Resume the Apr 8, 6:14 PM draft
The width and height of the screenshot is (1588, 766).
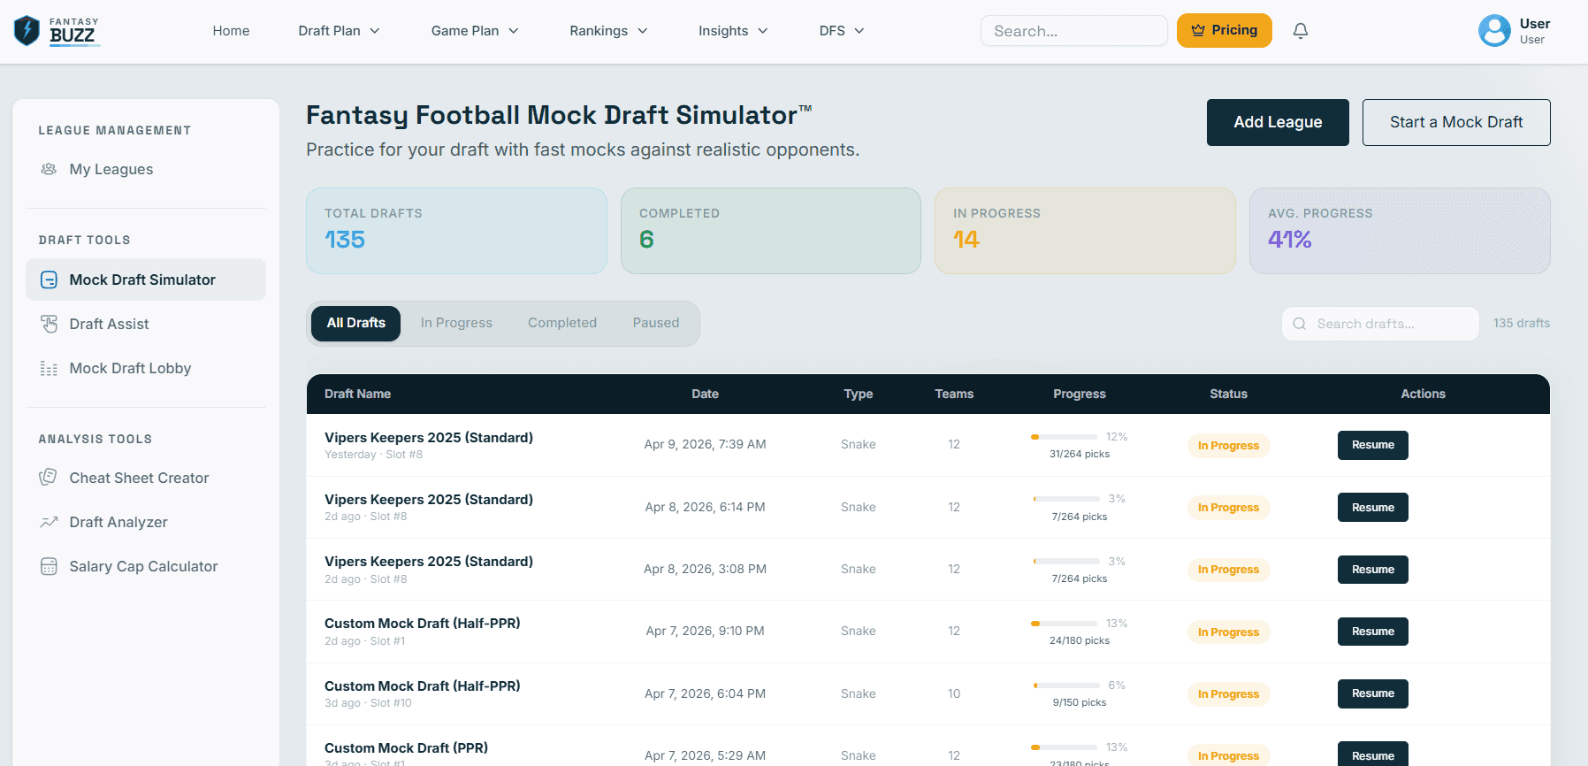(x=1372, y=507)
